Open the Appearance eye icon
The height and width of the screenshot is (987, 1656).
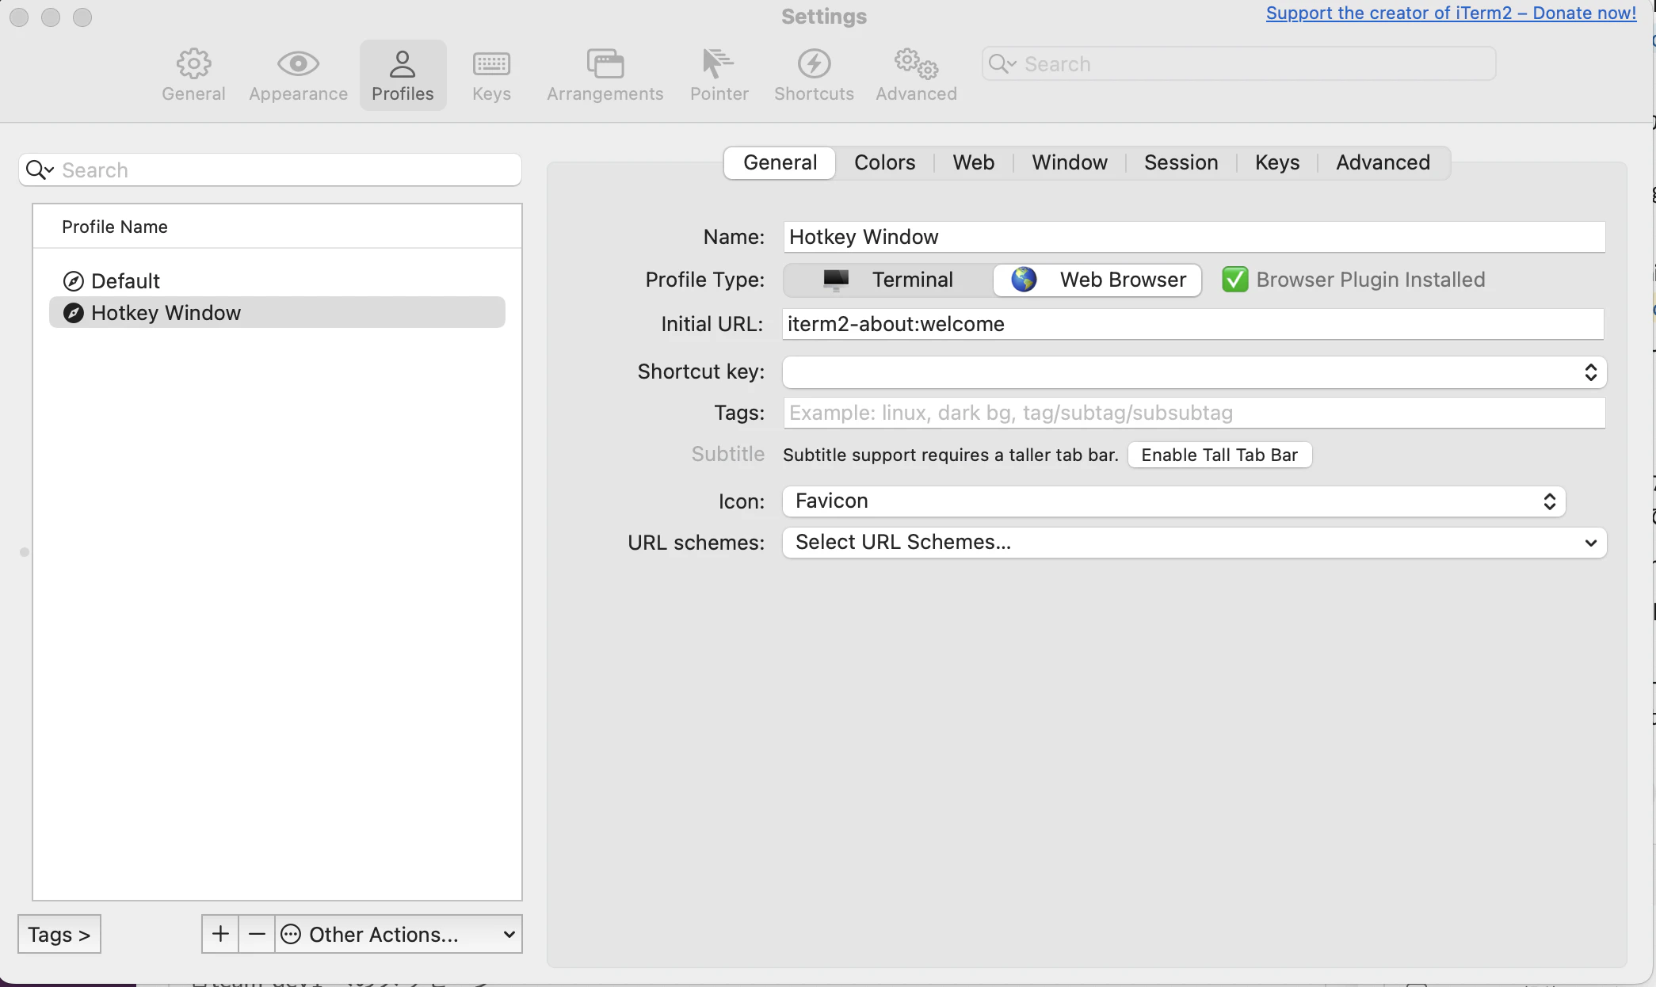[298, 64]
